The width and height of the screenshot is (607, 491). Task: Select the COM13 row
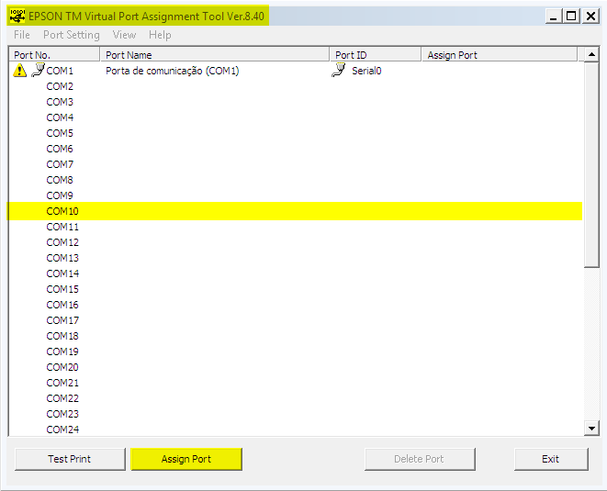pyautogui.click(x=296, y=258)
